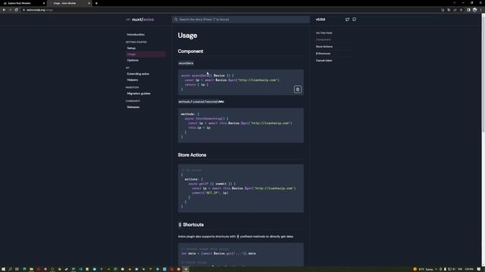This screenshot has height=272, width=485.
Task: Open the Windows Start menu
Action: (x=3, y=269)
